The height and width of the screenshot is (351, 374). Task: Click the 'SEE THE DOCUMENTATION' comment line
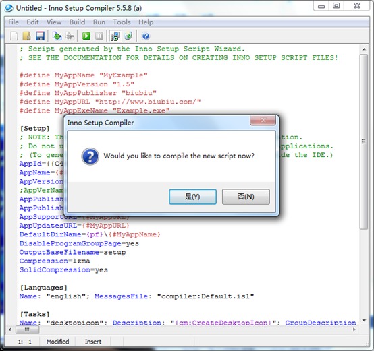pyautogui.click(x=179, y=57)
